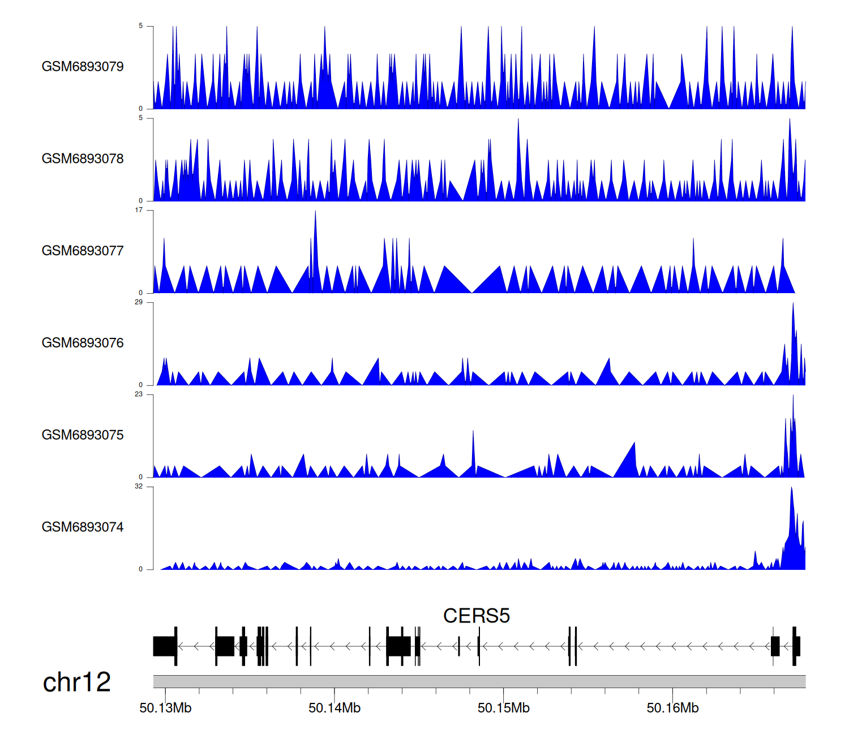The width and height of the screenshot is (849, 747).
Task: Click the GSM6893075 track name
Action: tap(83, 435)
